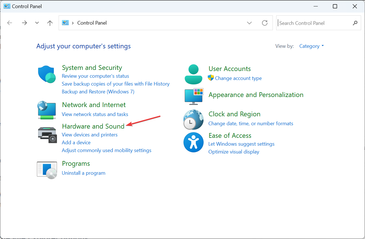Click Review your computer's status
Image resolution: width=365 pixels, height=239 pixels.
coord(95,76)
